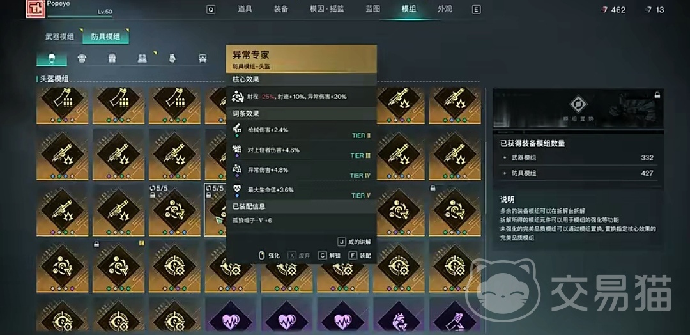The width and height of the screenshot is (690, 335).
Task: Open the 外观 menu tab
Action: [x=445, y=9]
